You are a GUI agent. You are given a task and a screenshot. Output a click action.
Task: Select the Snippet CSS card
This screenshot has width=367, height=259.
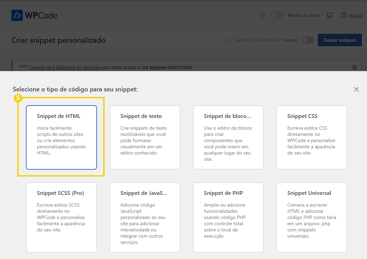click(311, 138)
